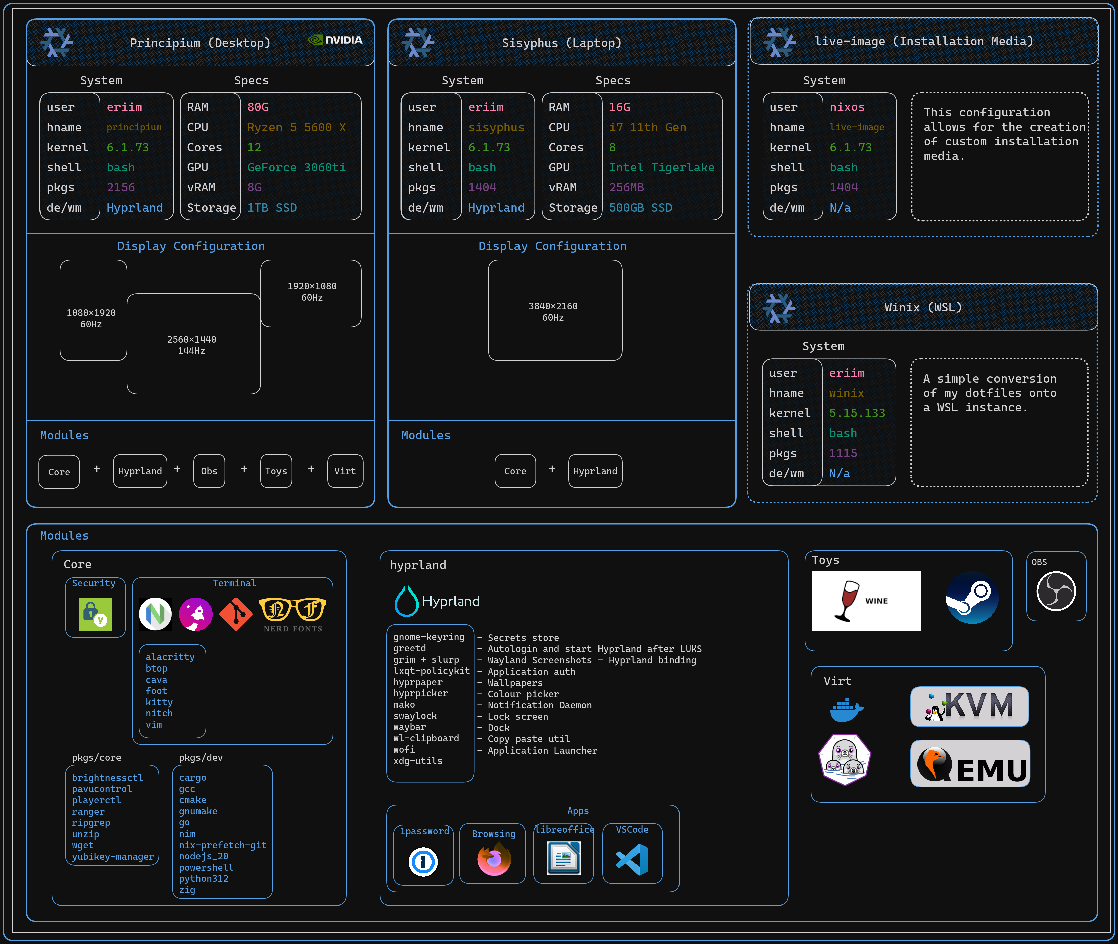Click the KVM logo

click(x=969, y=707)
